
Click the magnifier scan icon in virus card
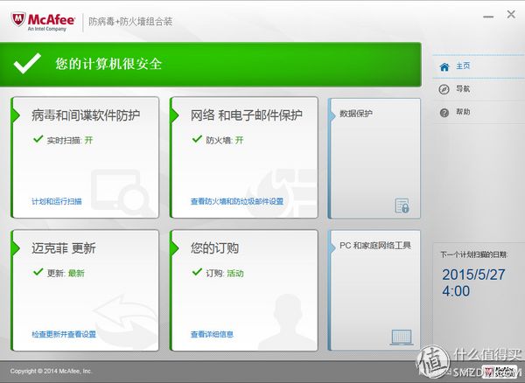coord(121,191)
